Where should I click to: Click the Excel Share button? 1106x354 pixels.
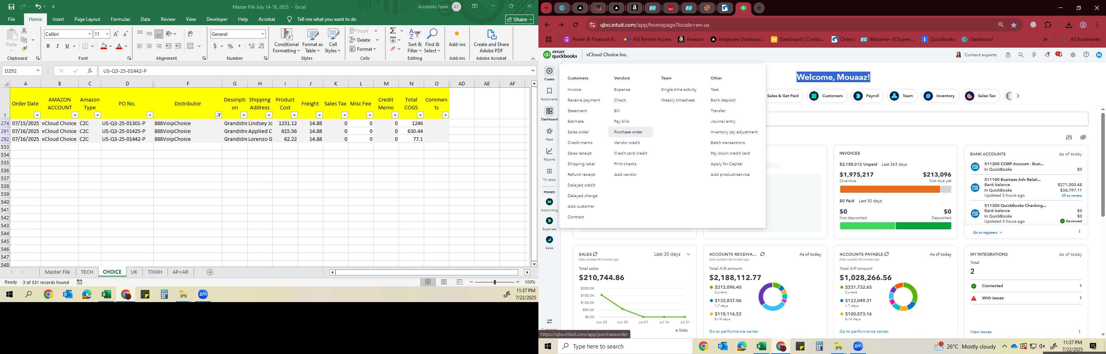tap(519, 19)
